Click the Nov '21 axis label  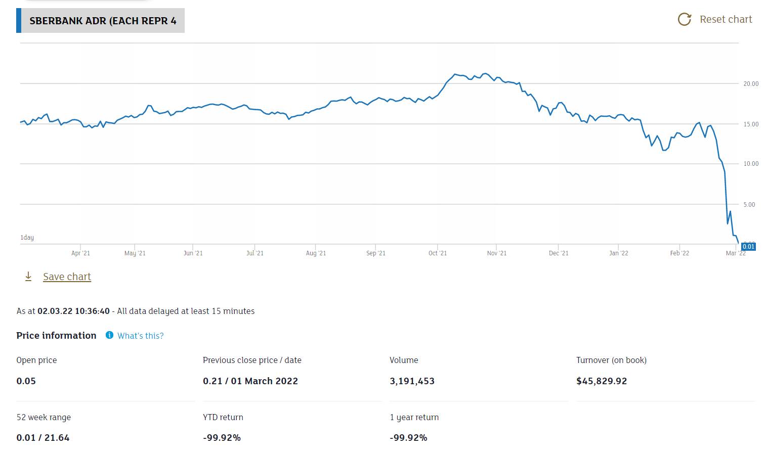[497, 253]
